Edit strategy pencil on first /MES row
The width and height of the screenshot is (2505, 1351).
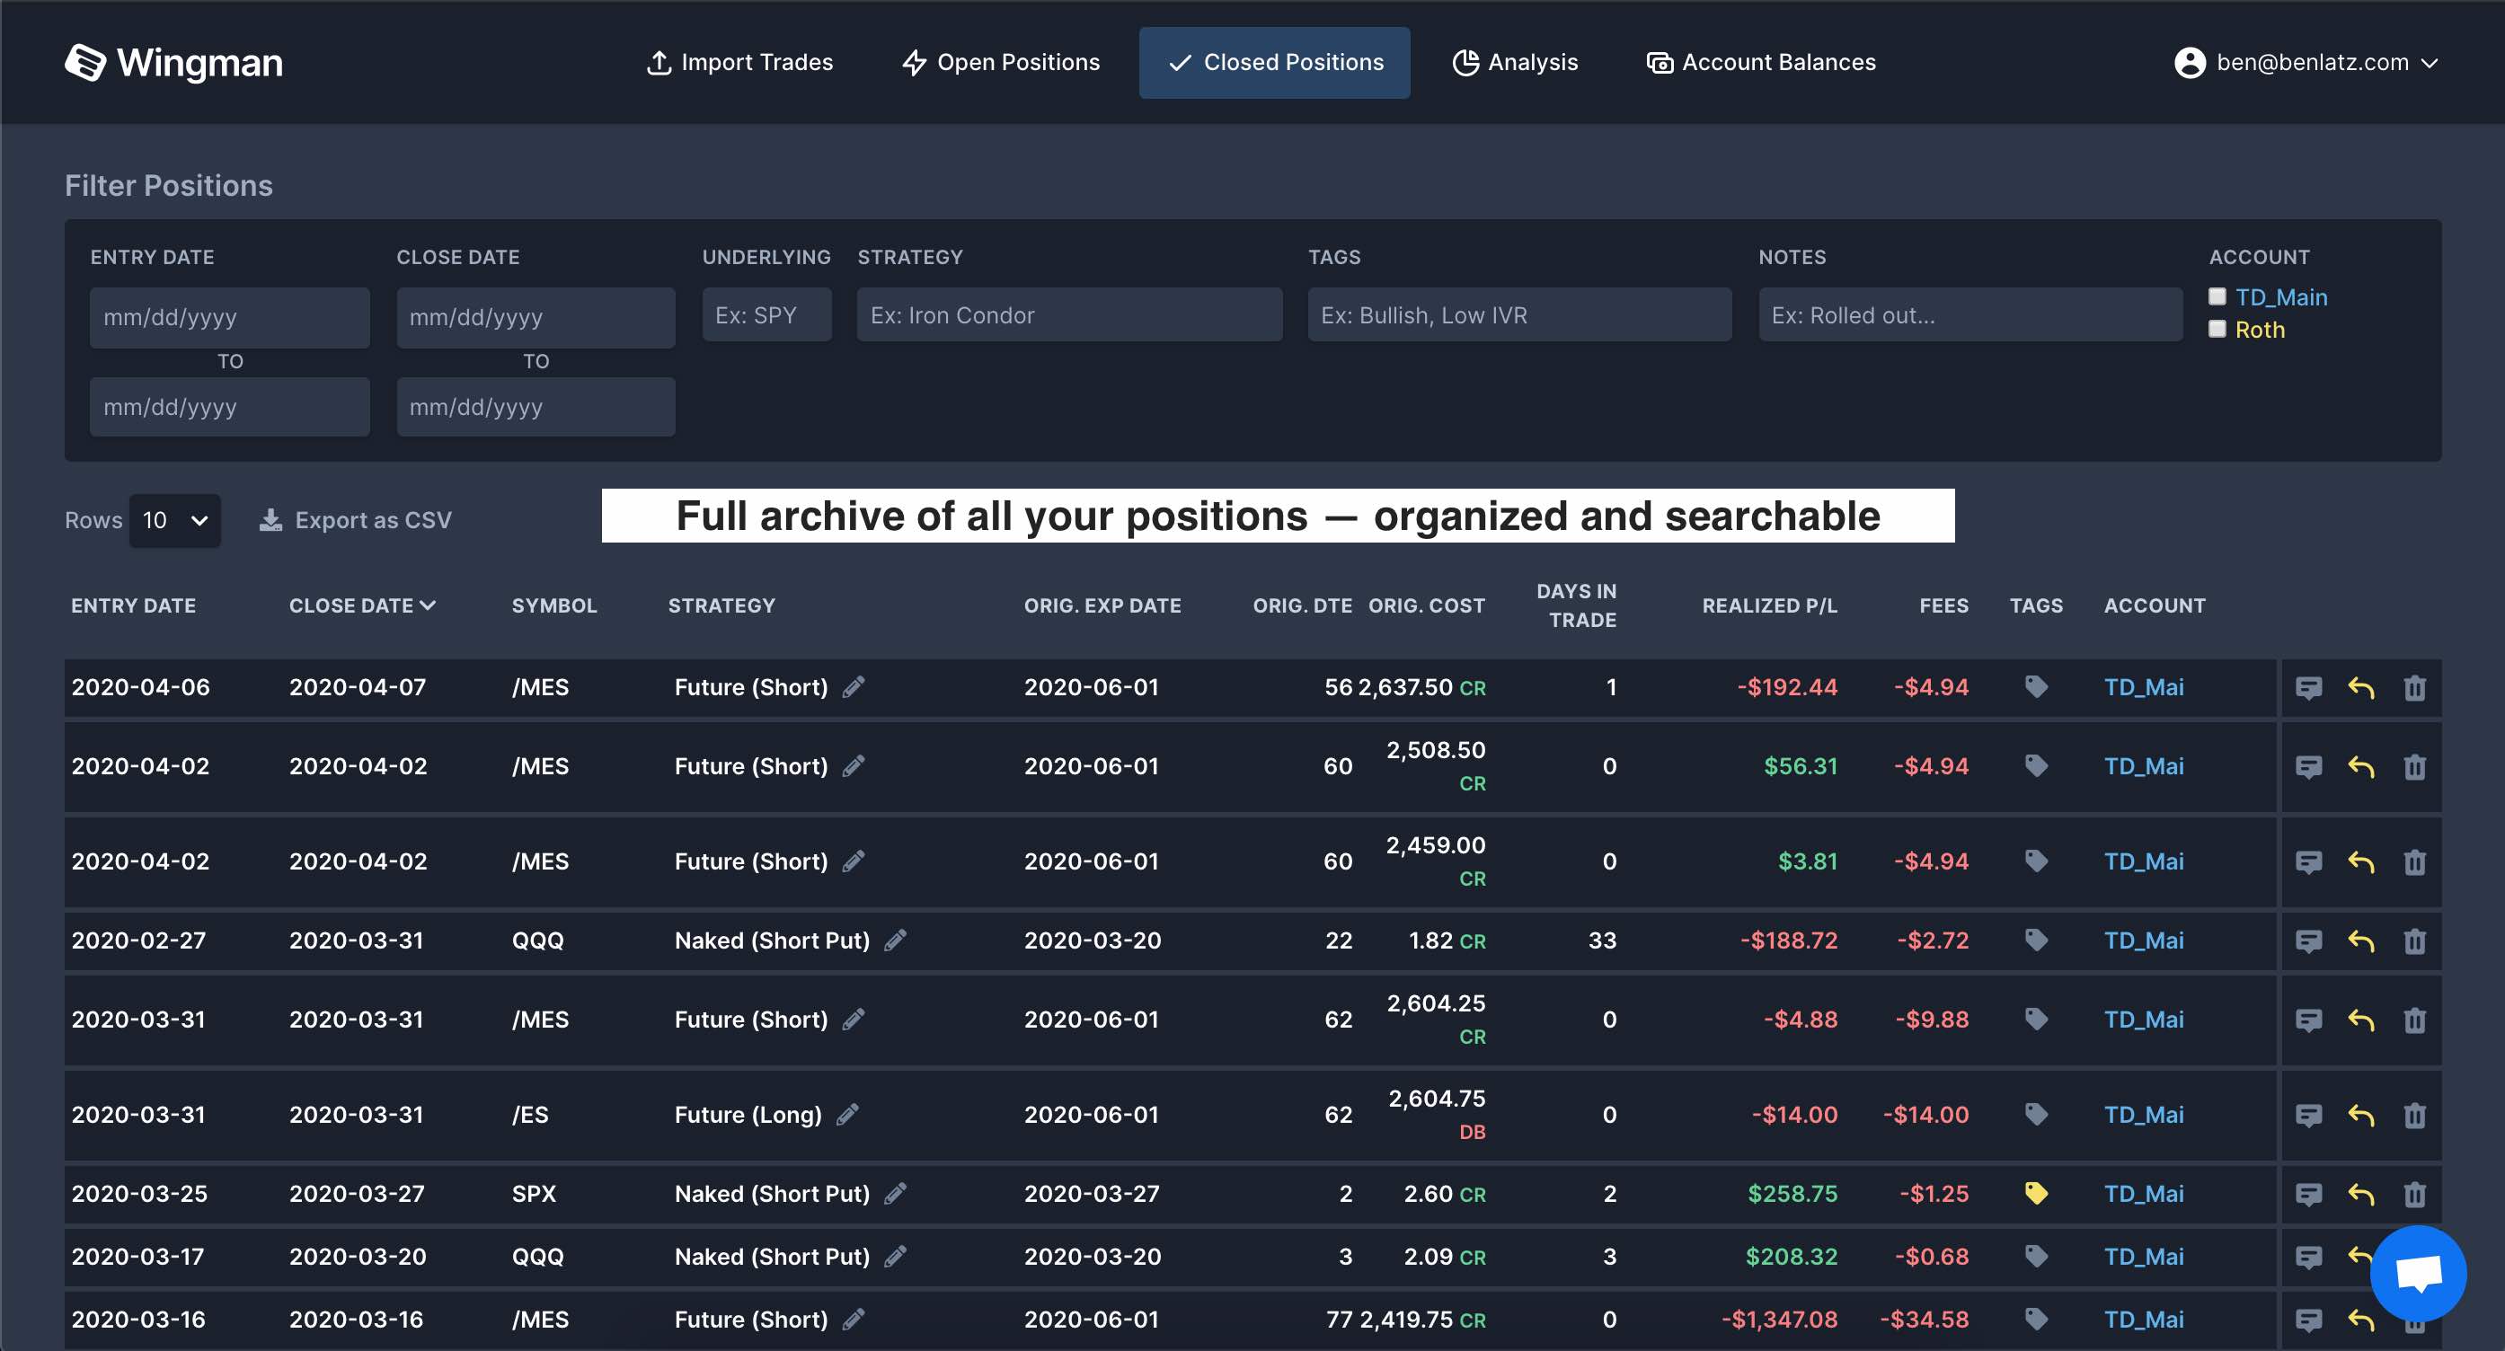[x=853, y=687]
